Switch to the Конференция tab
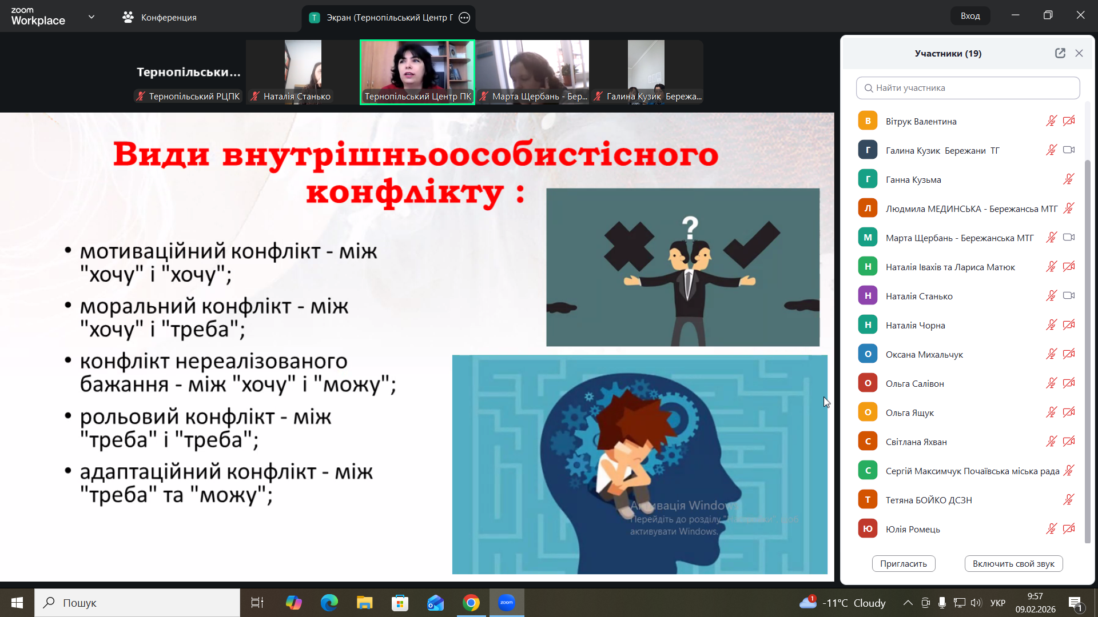This screenshot has width=1098, height=617. 168,18
